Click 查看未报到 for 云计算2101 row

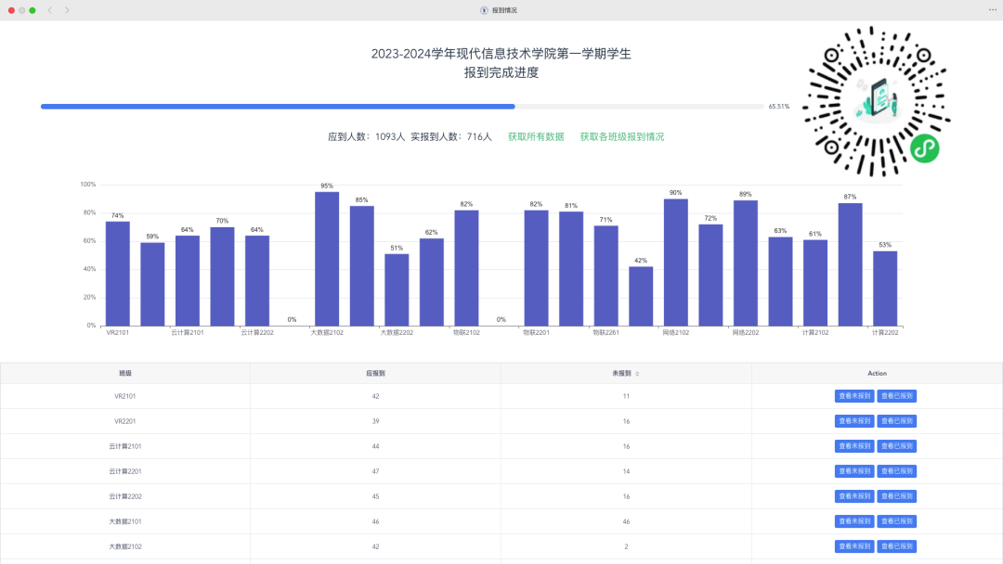point(854,446)
